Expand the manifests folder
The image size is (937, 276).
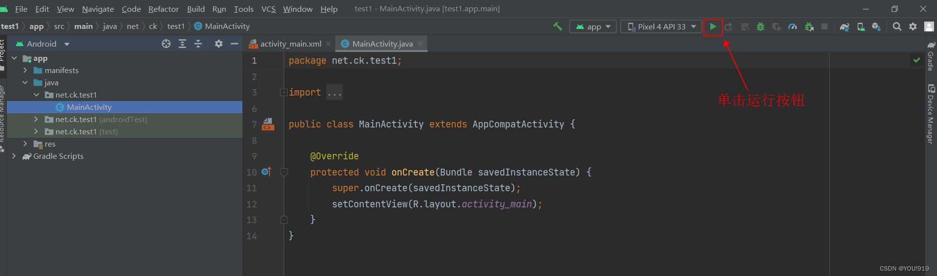(x=25, y=71)
